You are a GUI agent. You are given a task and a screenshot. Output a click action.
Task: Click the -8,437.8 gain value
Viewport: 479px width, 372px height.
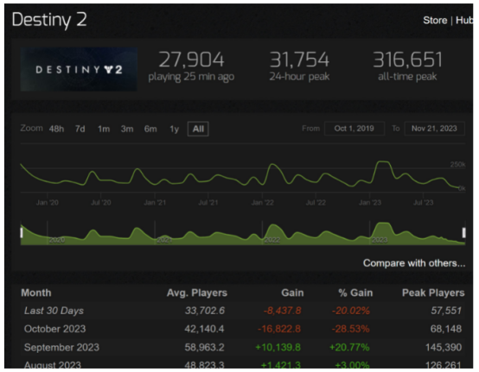pyautogui.click(x=282, y=311)
